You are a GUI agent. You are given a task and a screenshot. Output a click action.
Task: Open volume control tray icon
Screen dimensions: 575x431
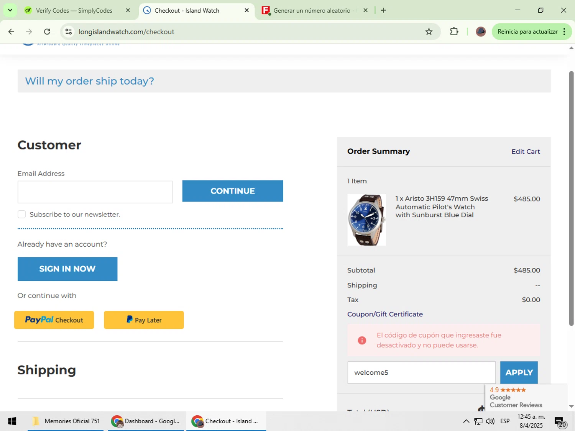[x=490, y=421]
